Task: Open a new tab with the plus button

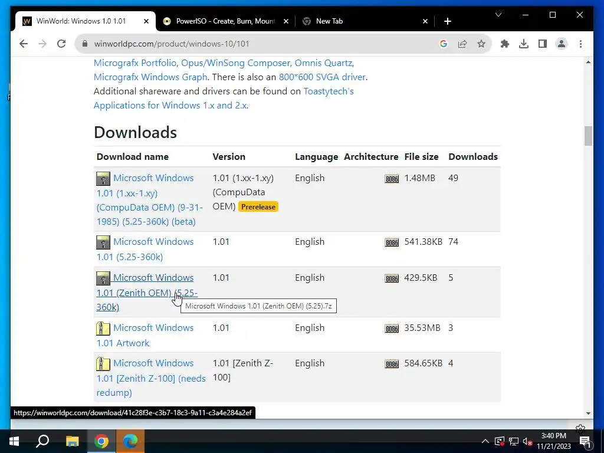Action: tap(447, 21)
